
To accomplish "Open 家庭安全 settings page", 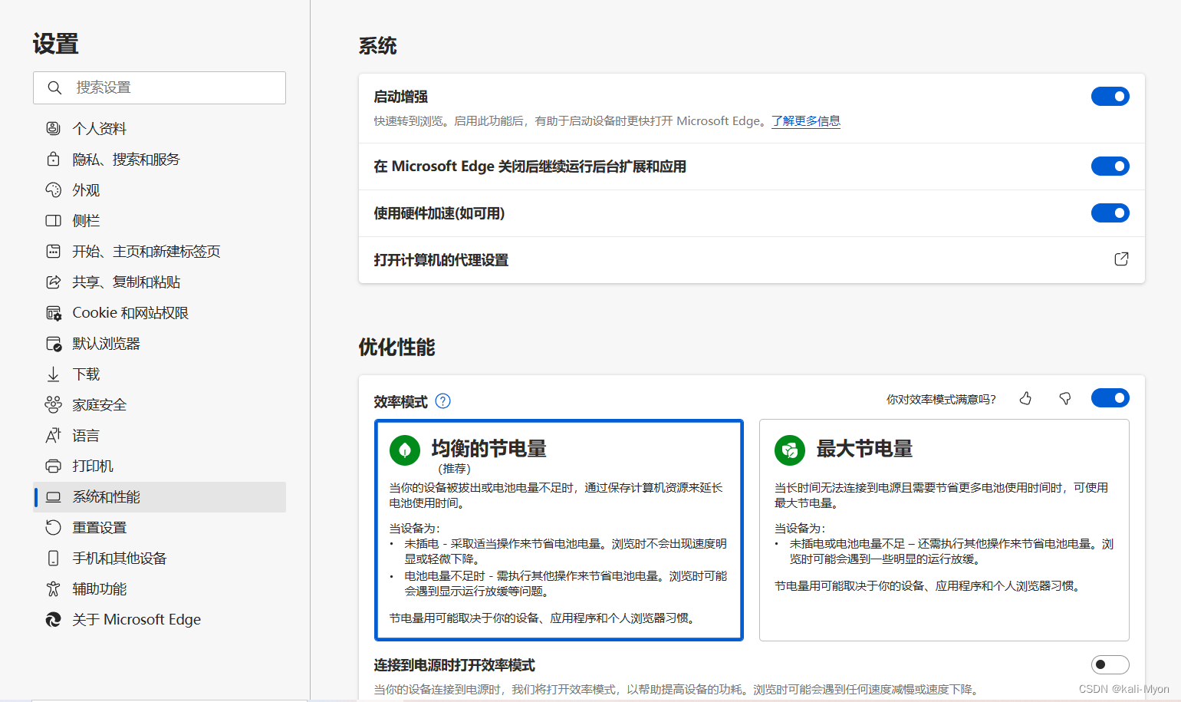I will [x=160, y=404].
